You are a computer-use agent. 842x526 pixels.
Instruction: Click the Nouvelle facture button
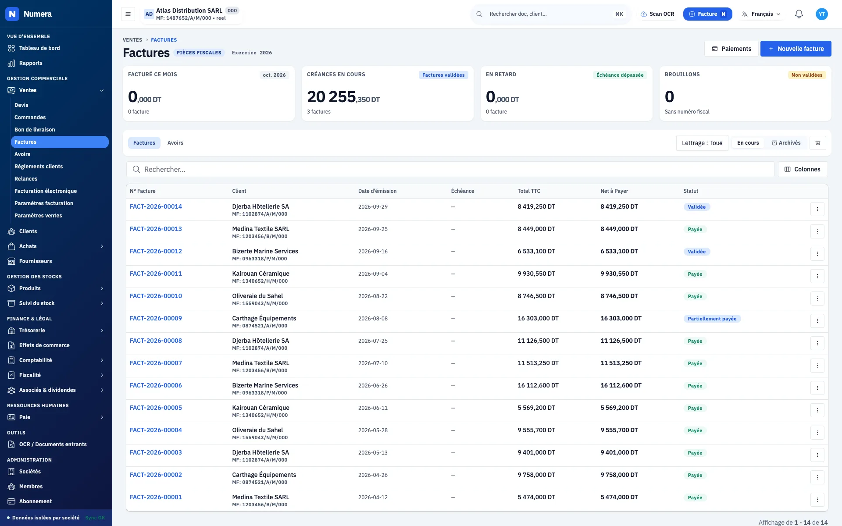pos(796,49)
